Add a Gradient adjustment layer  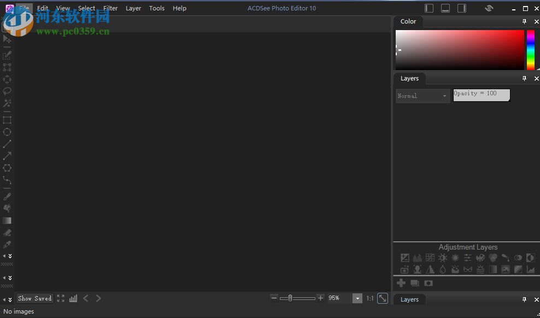coord(492,269)
